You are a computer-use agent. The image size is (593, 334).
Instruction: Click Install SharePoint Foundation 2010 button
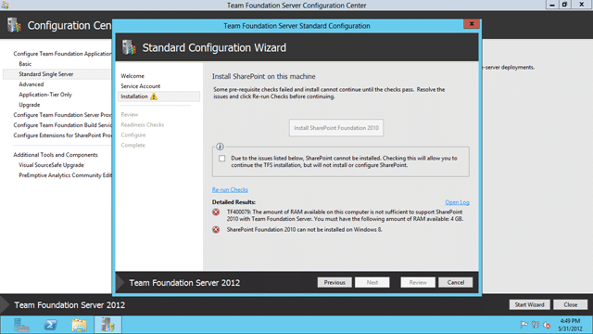pyautogui.click(x=336, y=128)
